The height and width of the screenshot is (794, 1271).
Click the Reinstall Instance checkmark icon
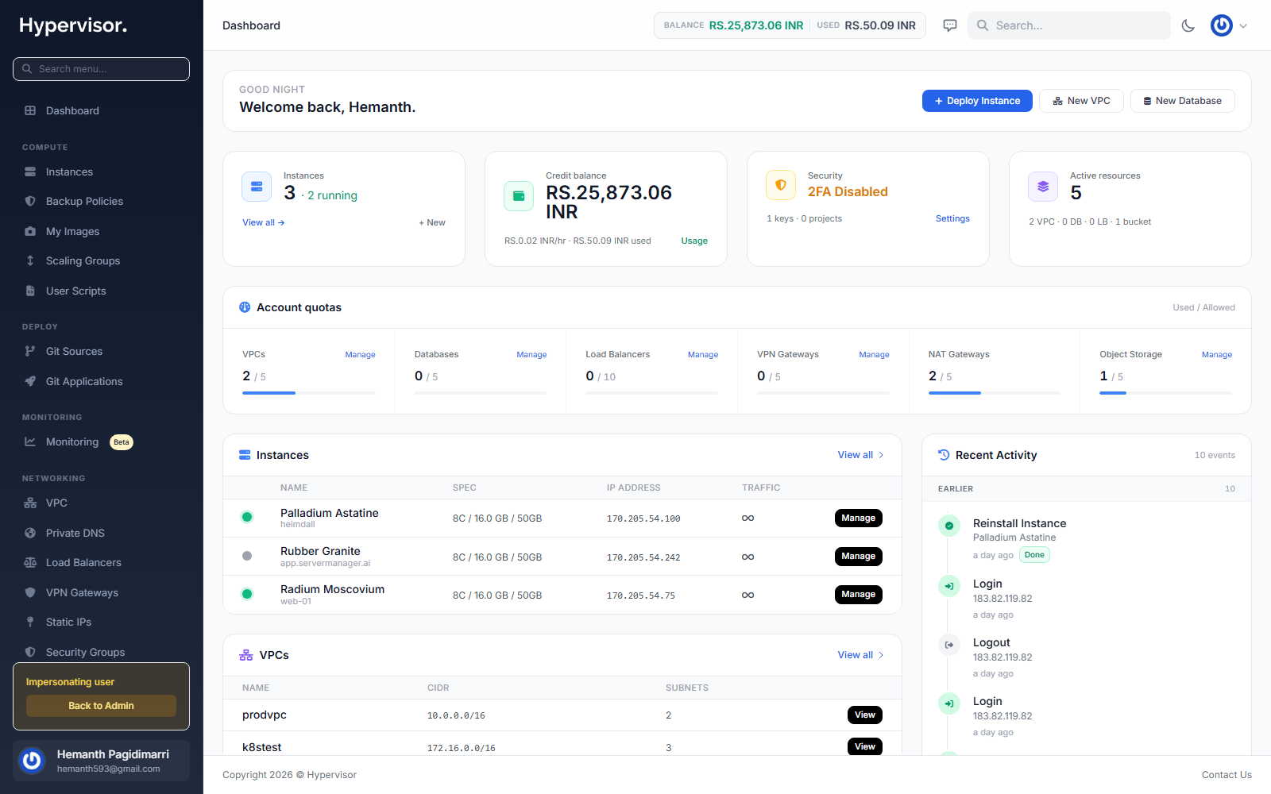(x=949, y=526)
